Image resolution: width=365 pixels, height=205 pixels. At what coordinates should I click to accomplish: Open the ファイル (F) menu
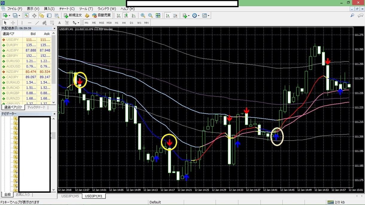tap(15, 9)
